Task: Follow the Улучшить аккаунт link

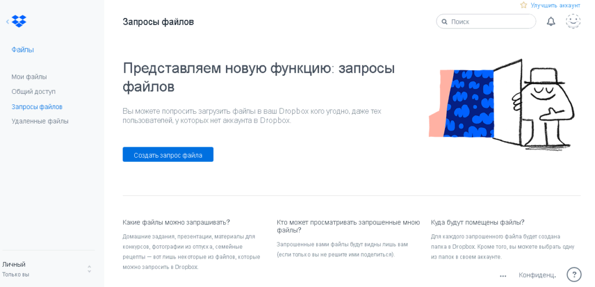Action: 555,5
